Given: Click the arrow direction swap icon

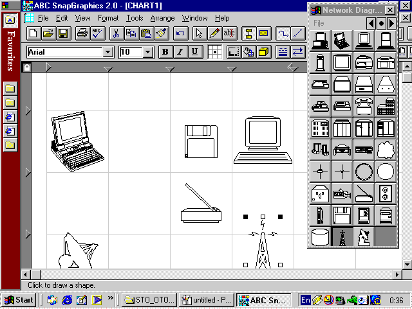Looking at the screenshot, I should pos(298,52).
